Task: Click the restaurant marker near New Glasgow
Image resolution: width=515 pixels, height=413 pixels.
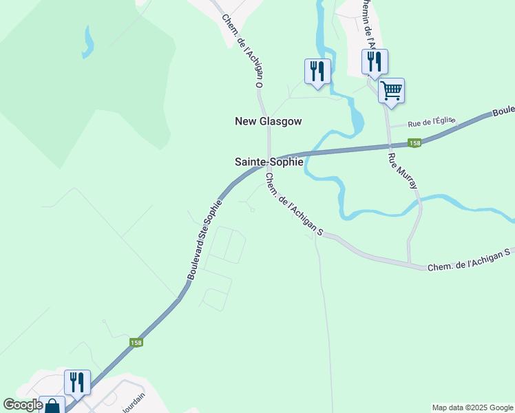Action: (317, 73)
